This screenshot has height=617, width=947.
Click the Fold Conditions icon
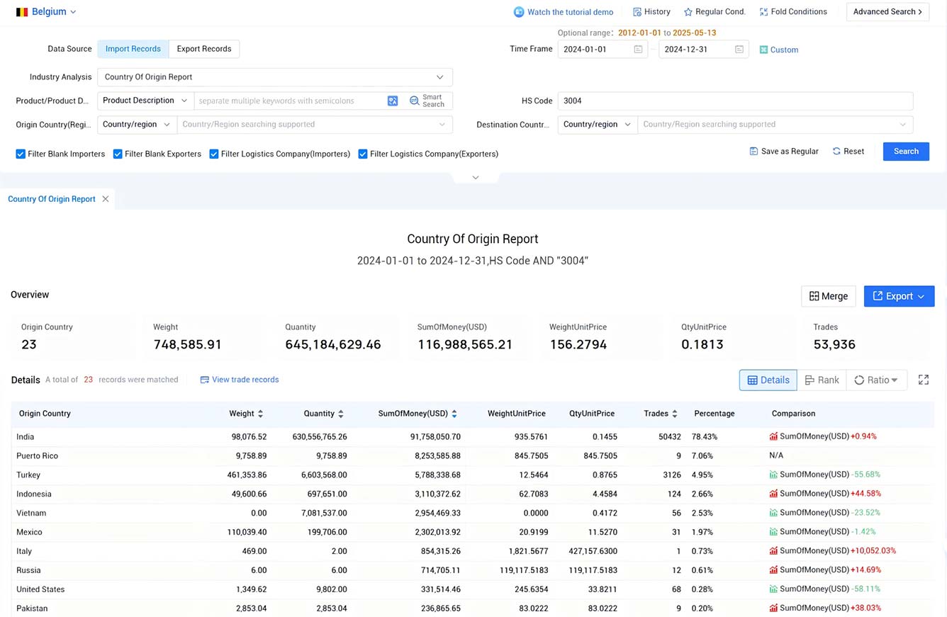763,12
